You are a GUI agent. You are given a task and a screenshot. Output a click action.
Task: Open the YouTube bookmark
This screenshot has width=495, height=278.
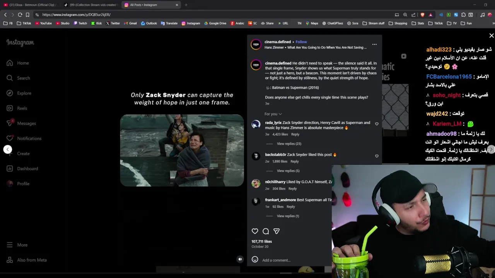43,23
